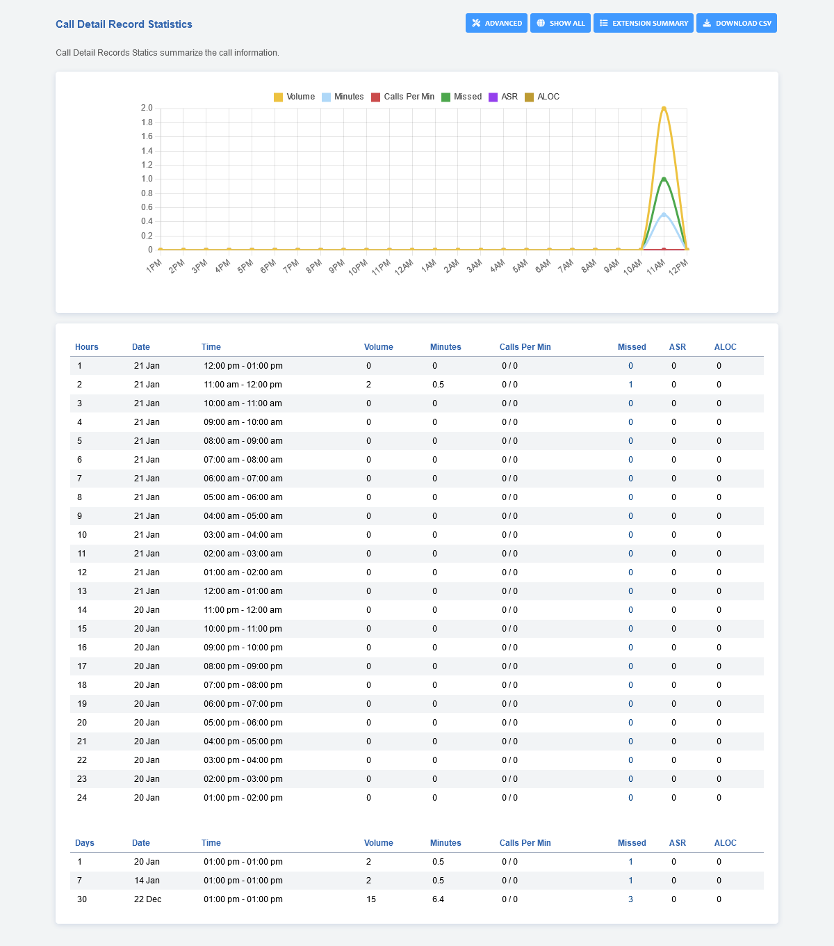Click the purple ASR legend swatch
834x946 pixels.
[493, 97]
